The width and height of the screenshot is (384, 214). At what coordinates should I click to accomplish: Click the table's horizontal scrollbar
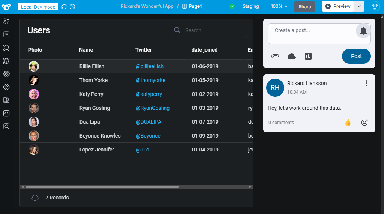coord(102,187)
